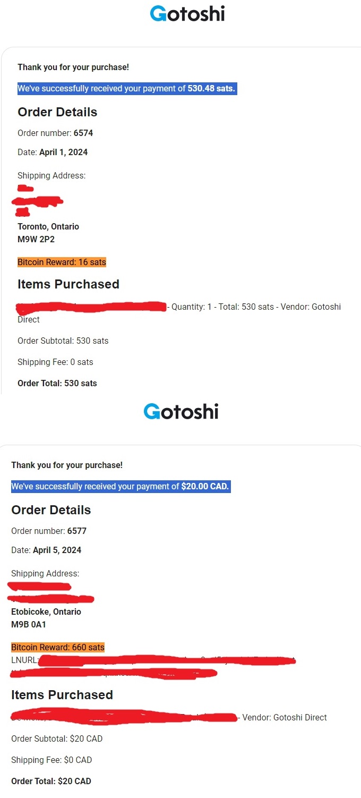361x798 pixels.
Task: Select order number 6574
Action: pos(83,133)
